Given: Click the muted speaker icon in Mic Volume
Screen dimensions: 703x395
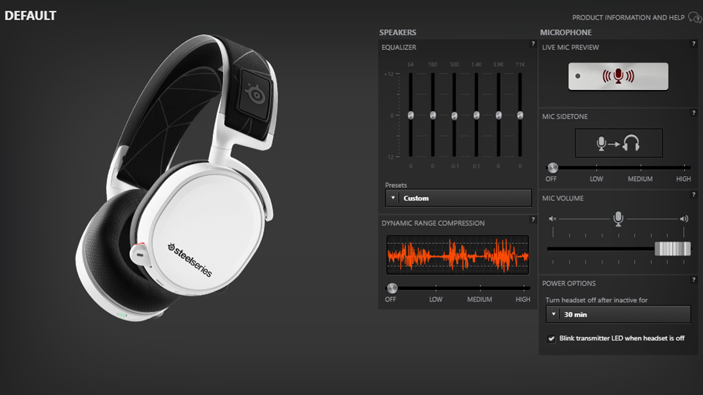Looking at the screenshot, I should [x=552, y=219].
